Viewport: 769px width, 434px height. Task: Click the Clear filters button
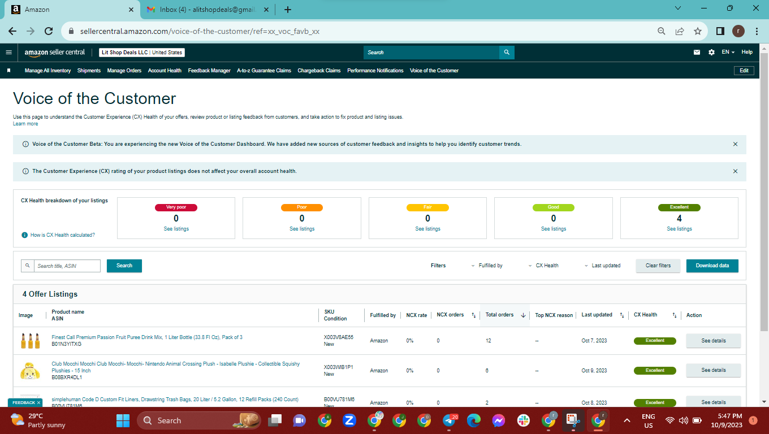coord(658,266)
